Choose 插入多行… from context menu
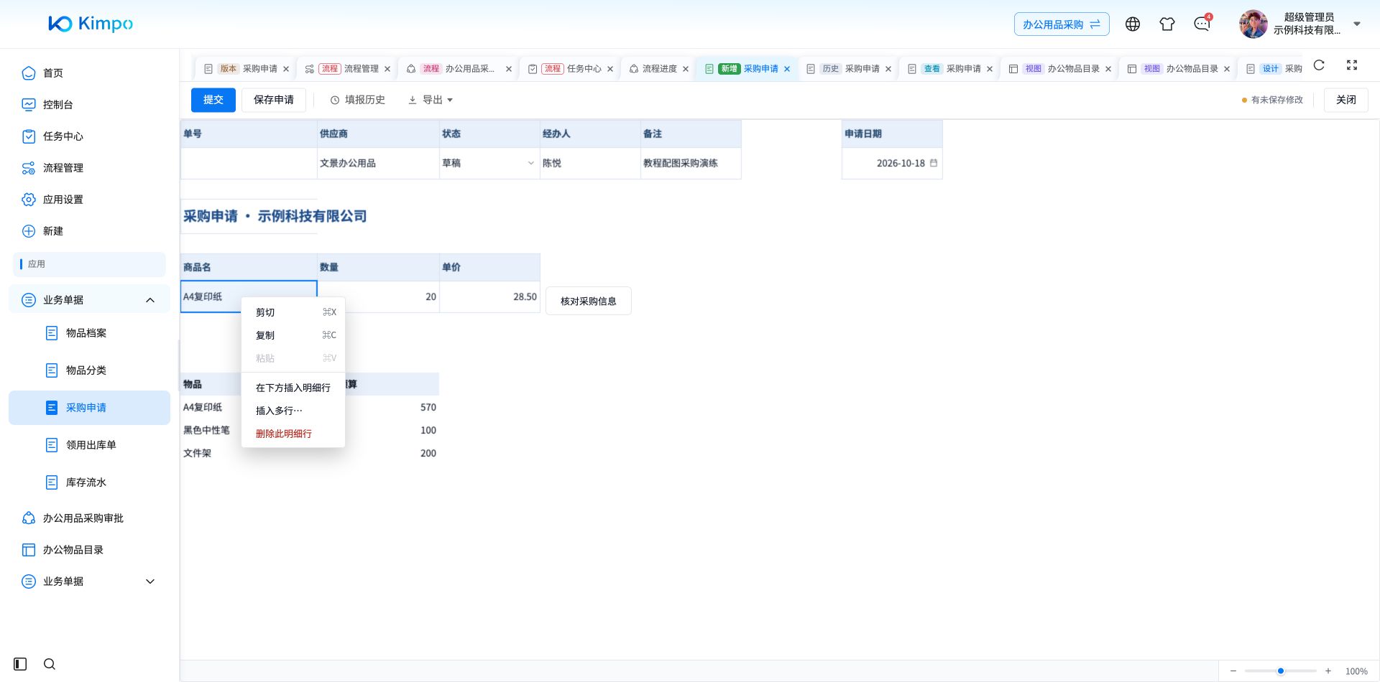This screenshot has height=682, width=1380. click(x=293, y=411)
